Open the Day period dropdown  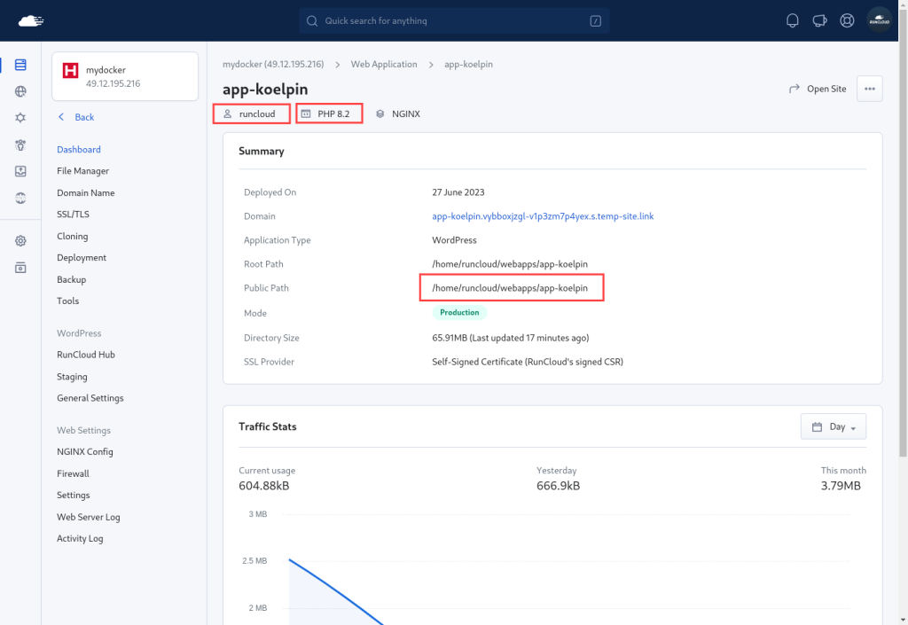[x=834, y=426]
